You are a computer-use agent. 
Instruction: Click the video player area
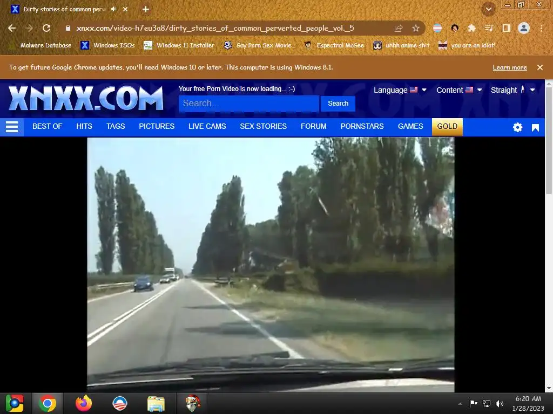coord(271,264)
